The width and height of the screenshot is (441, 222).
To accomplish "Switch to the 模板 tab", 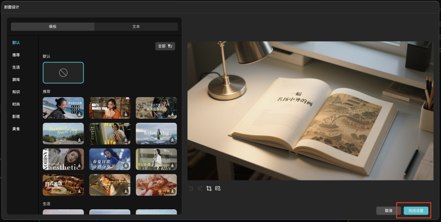I will (x=53, y=27).
